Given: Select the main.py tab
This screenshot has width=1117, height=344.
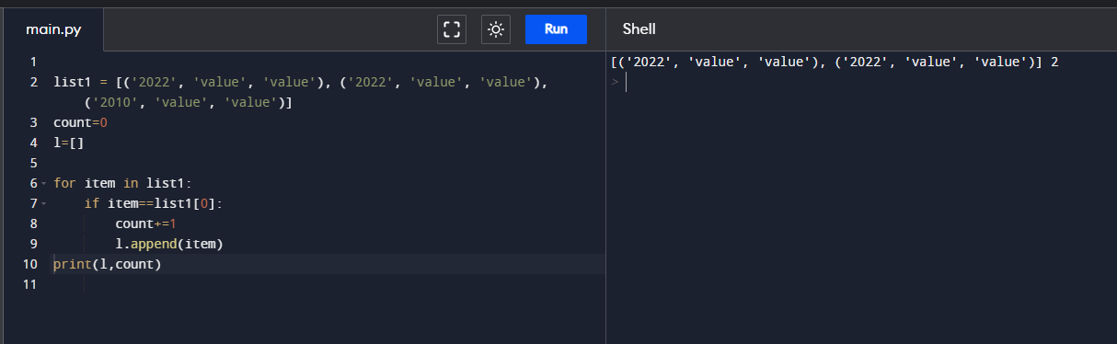Looking at the screenshot, I should (52, 29).
